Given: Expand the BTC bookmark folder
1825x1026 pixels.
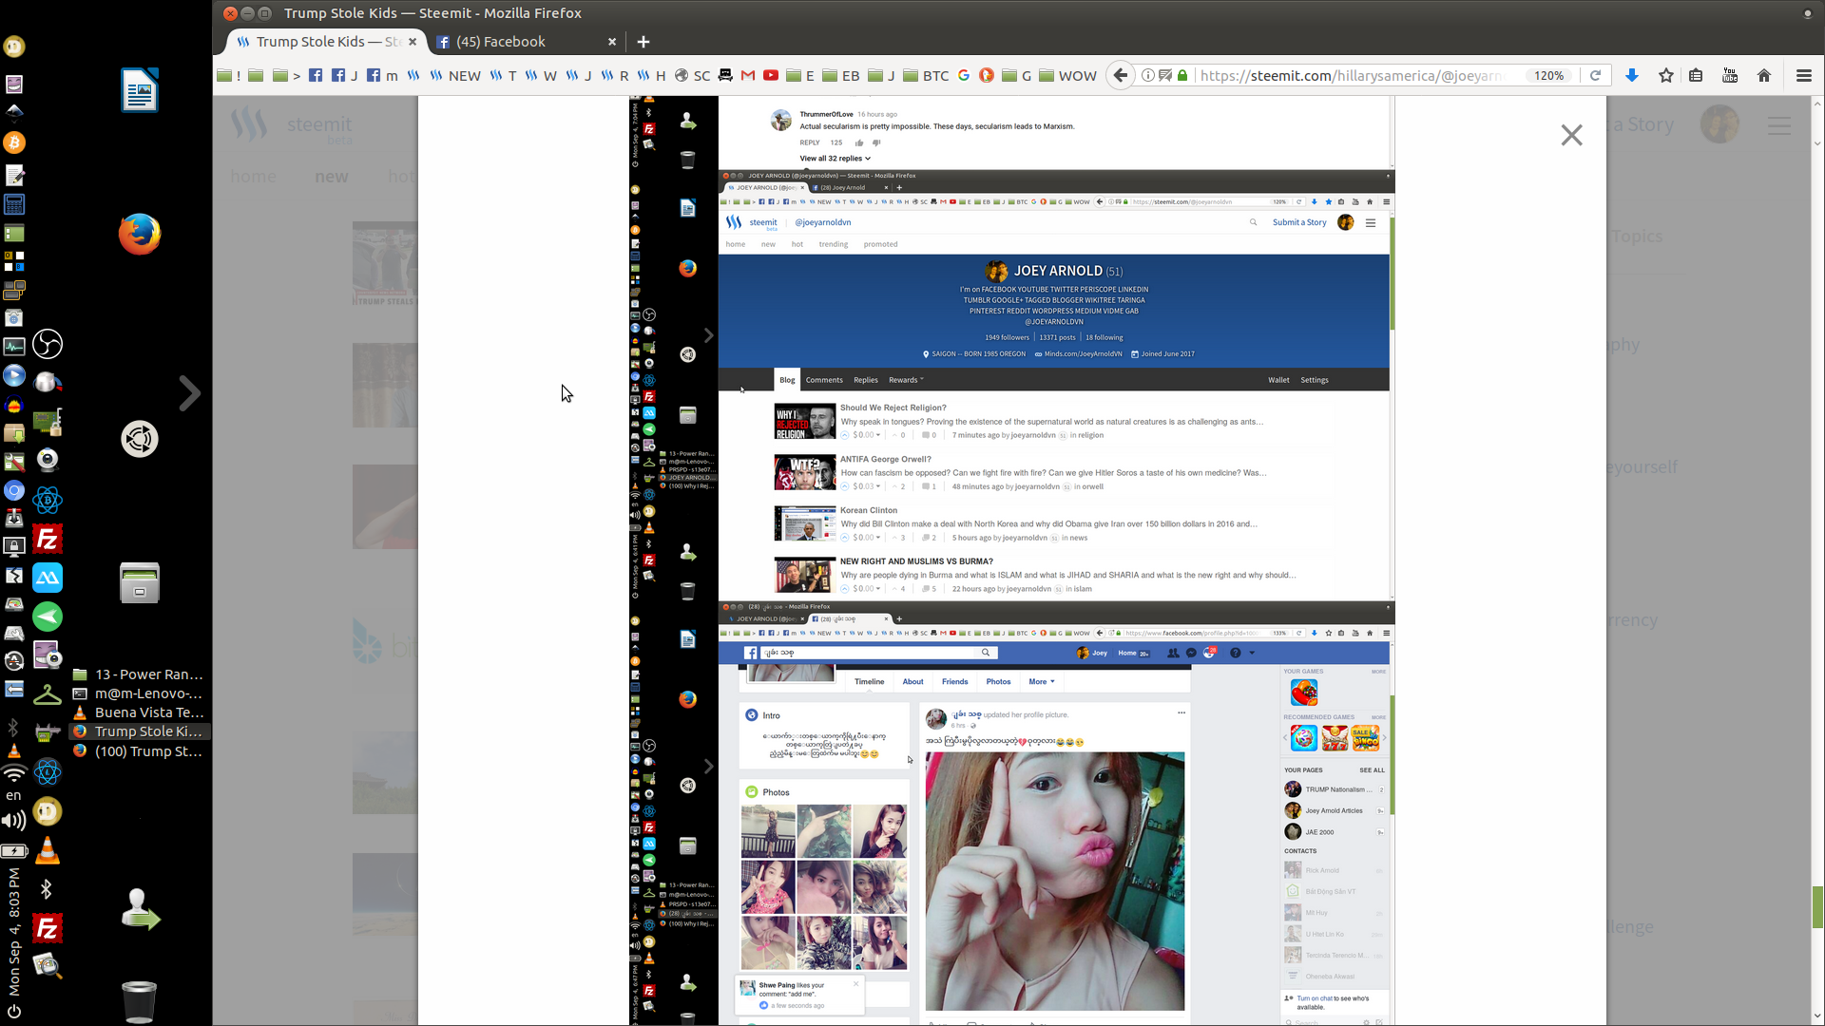Looking at the screenshot, I should (x=927, y=76).
